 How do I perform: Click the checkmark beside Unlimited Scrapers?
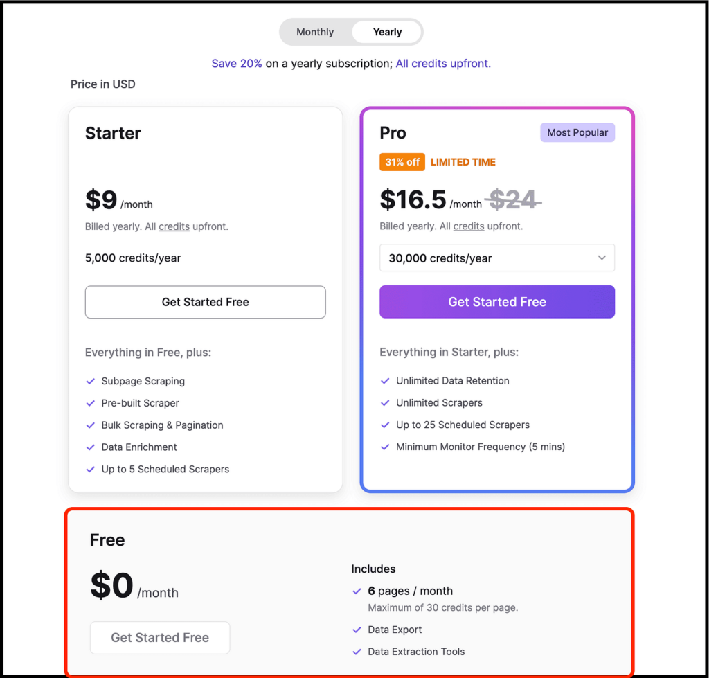click(386, 403)
